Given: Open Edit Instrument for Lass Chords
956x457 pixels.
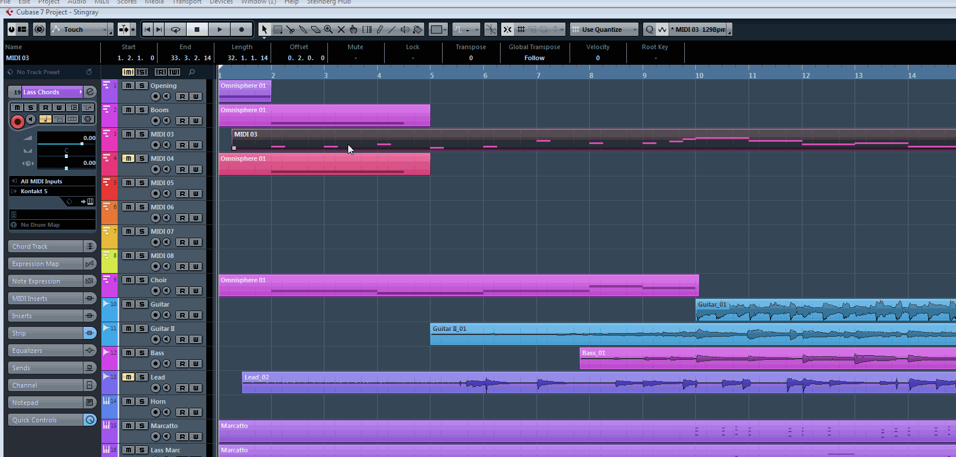Looking at the screenshot, I should coord(90,92).
